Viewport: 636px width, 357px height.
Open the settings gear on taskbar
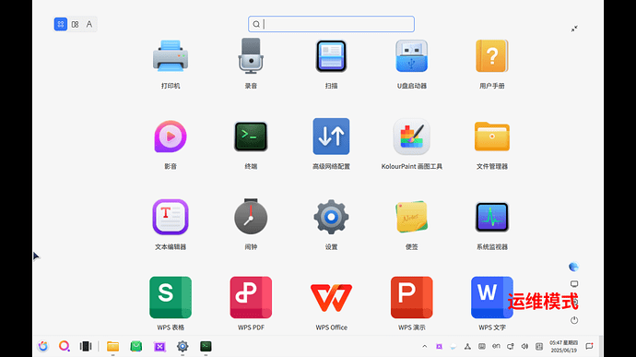click(x=183, y=346)
